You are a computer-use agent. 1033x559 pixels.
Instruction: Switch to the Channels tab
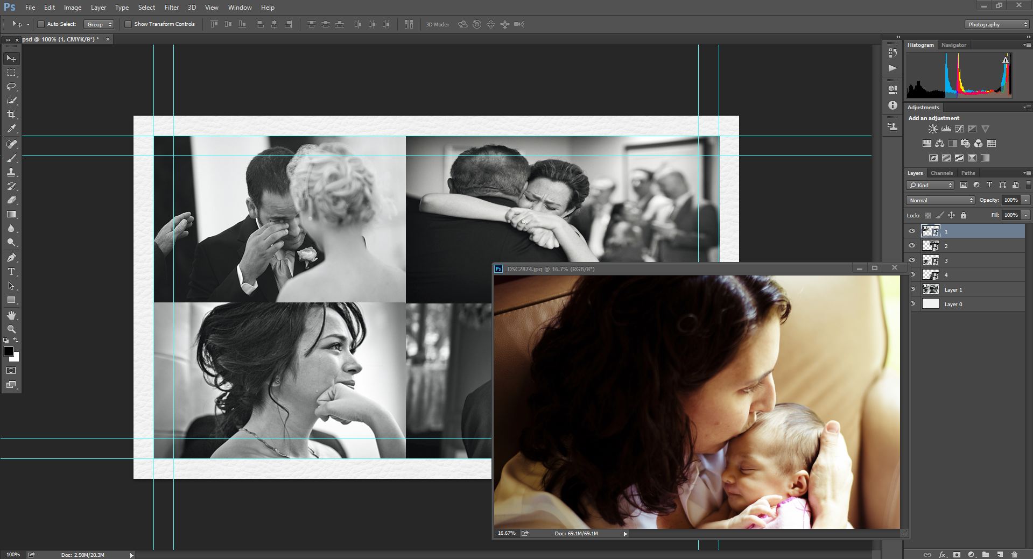(941, 173)
